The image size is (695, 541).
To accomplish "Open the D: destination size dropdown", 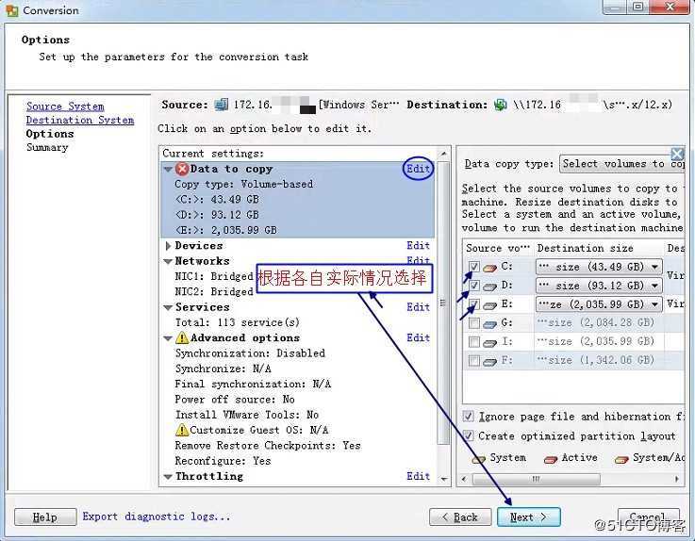I will pyautogui.click(x=599, y=286).
